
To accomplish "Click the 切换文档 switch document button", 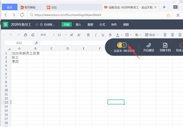I will (165, 47).
